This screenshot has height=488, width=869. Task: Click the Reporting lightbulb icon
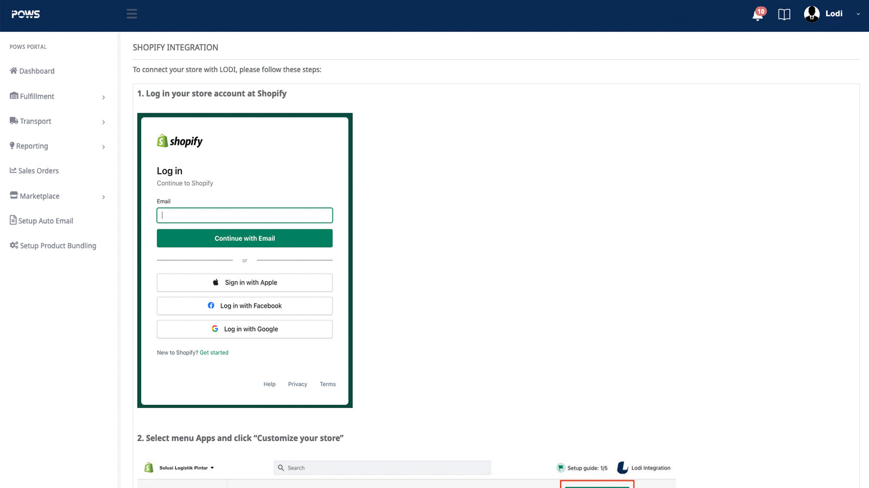point(12,145)
